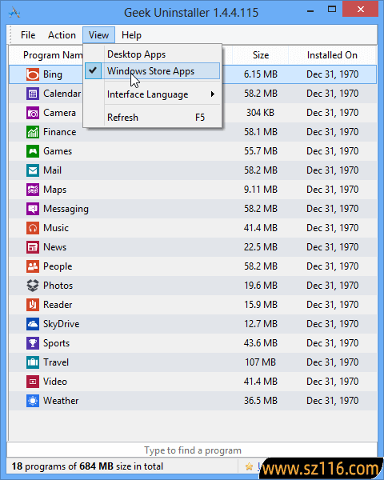Select the Messaging program name
The image size is (384, 480).
point(66,209)
